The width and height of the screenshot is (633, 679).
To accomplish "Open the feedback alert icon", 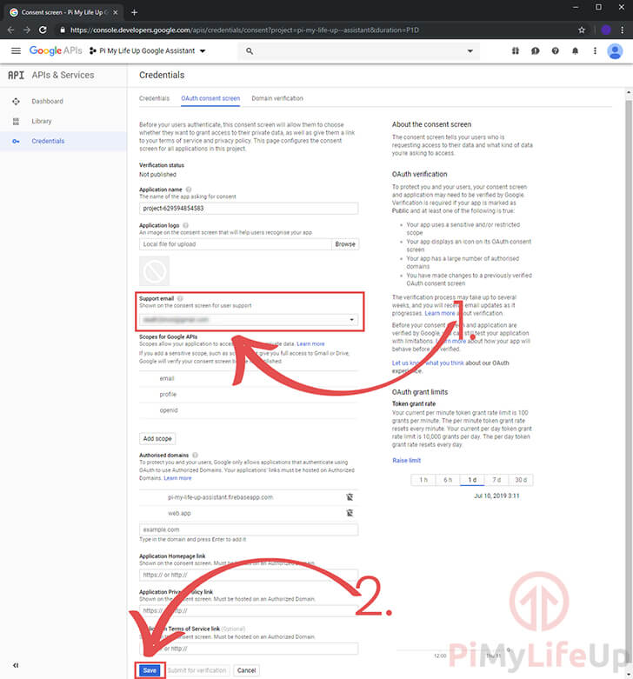I will 535,51.
